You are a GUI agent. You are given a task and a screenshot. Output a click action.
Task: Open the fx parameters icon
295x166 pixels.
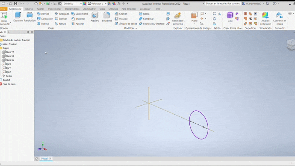click(x=119, y=3)
